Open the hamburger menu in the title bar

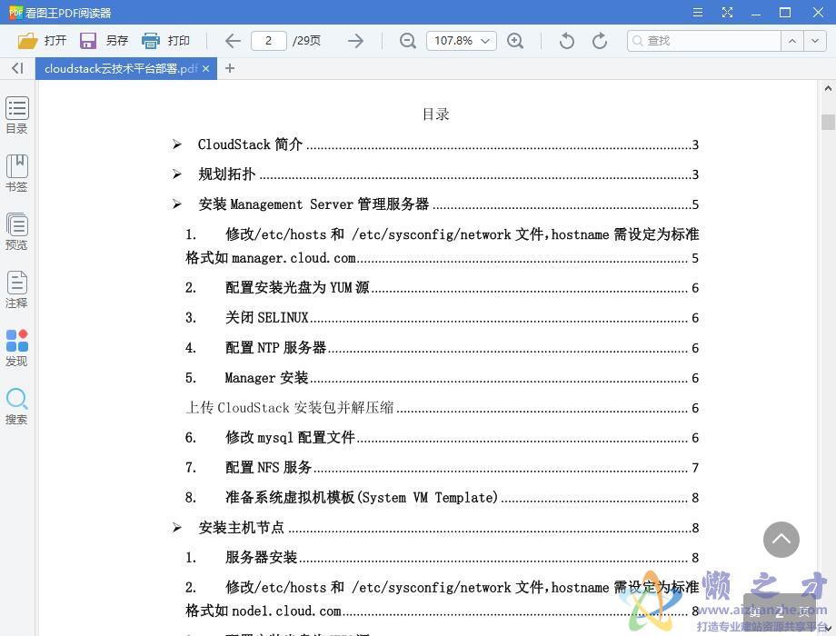tap(697, 12)
